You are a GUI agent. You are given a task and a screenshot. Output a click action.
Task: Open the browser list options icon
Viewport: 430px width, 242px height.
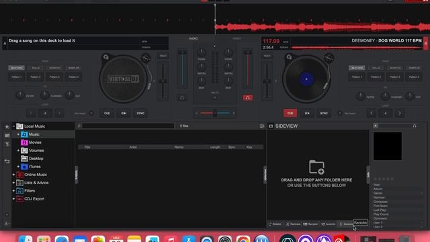262,126
